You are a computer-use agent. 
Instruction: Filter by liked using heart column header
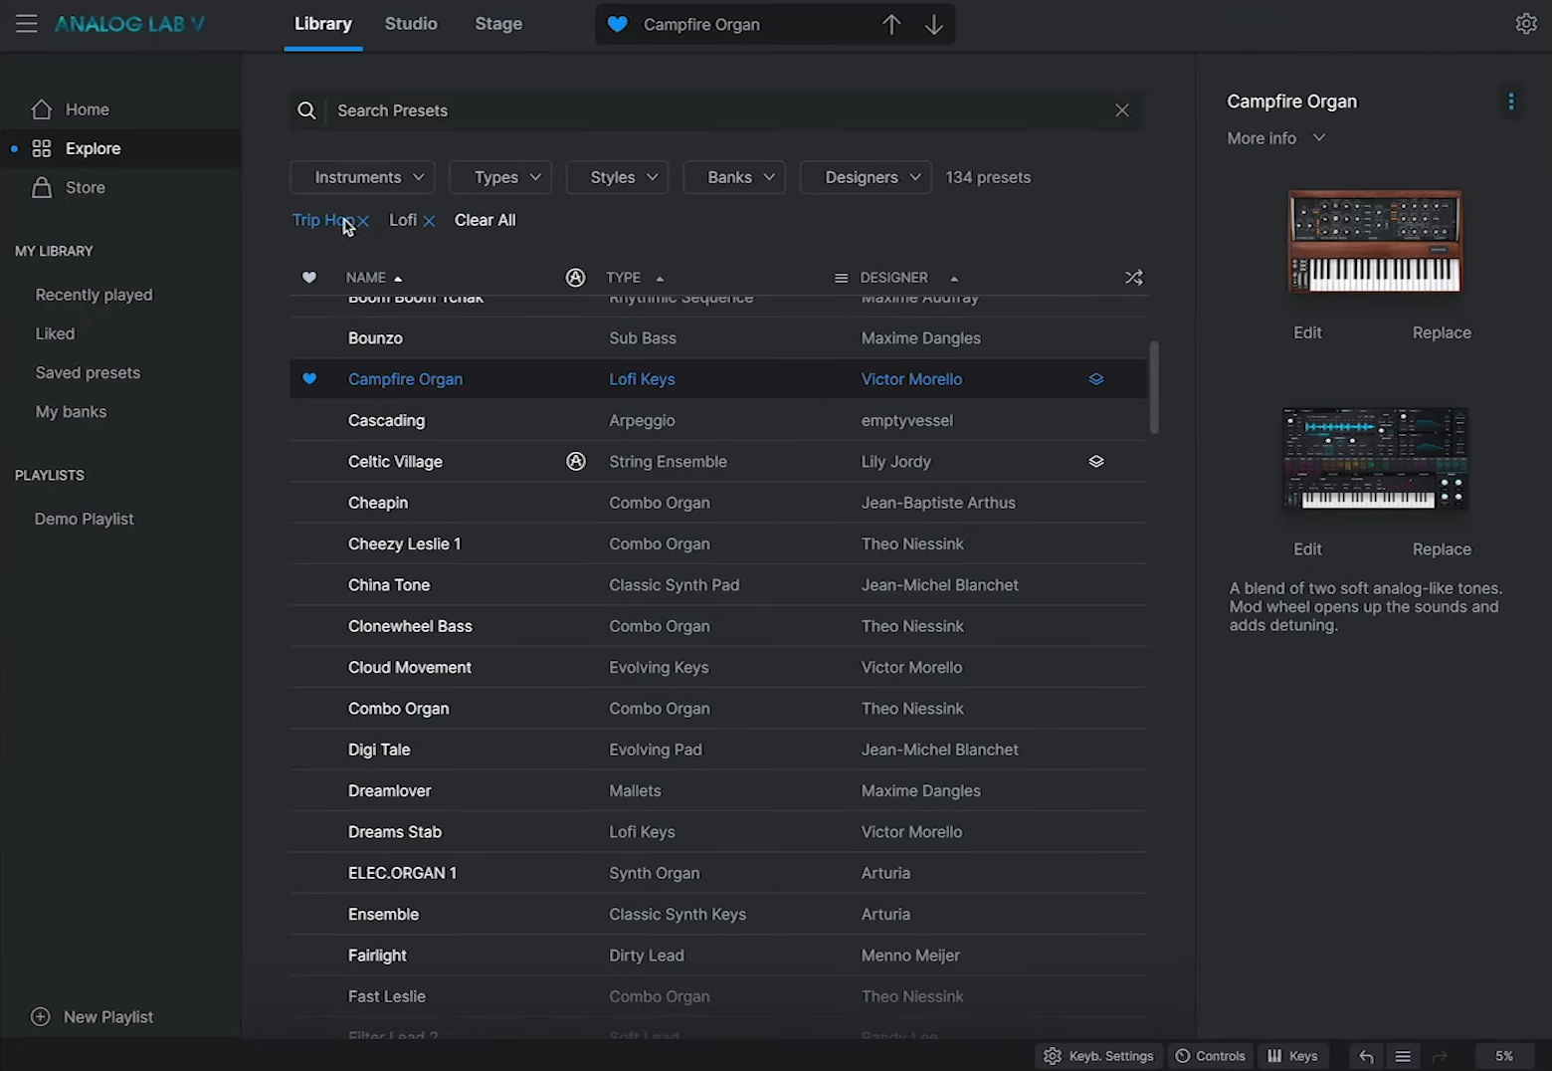[x=309, y=278]
